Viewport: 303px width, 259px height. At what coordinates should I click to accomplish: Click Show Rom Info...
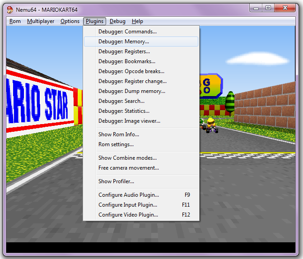(141, 134)
